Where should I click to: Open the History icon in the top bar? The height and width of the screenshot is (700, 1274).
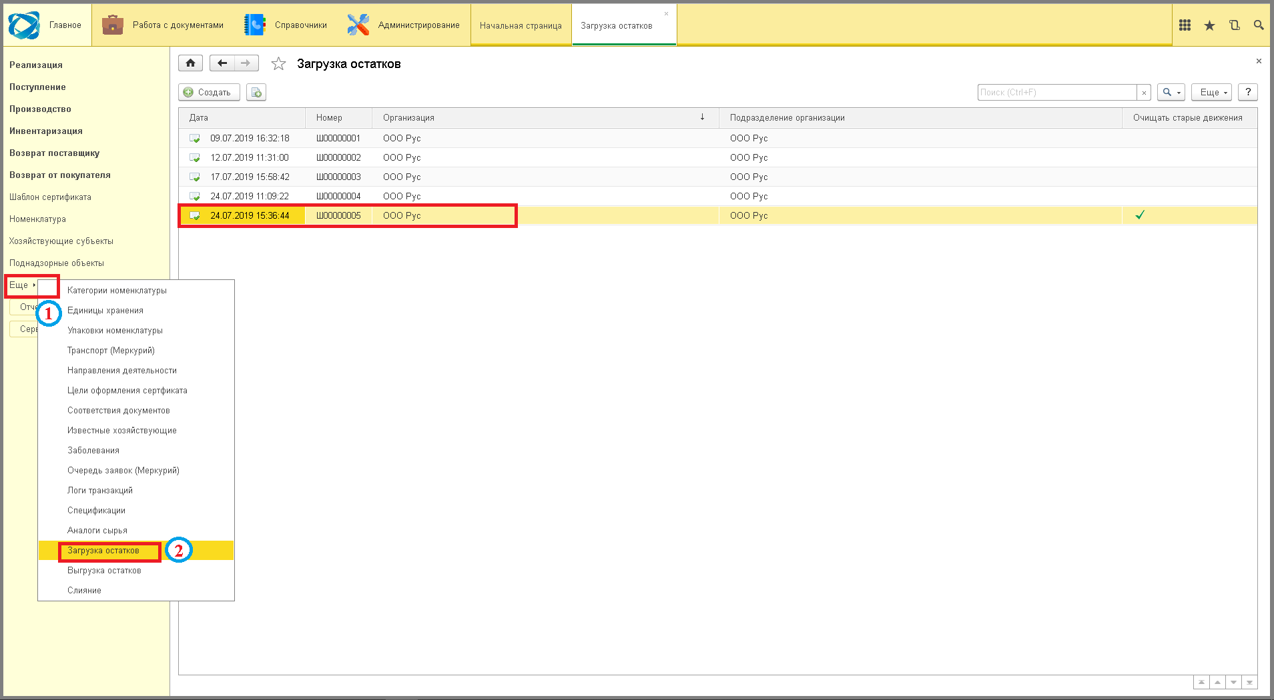tap(1234, 25)
